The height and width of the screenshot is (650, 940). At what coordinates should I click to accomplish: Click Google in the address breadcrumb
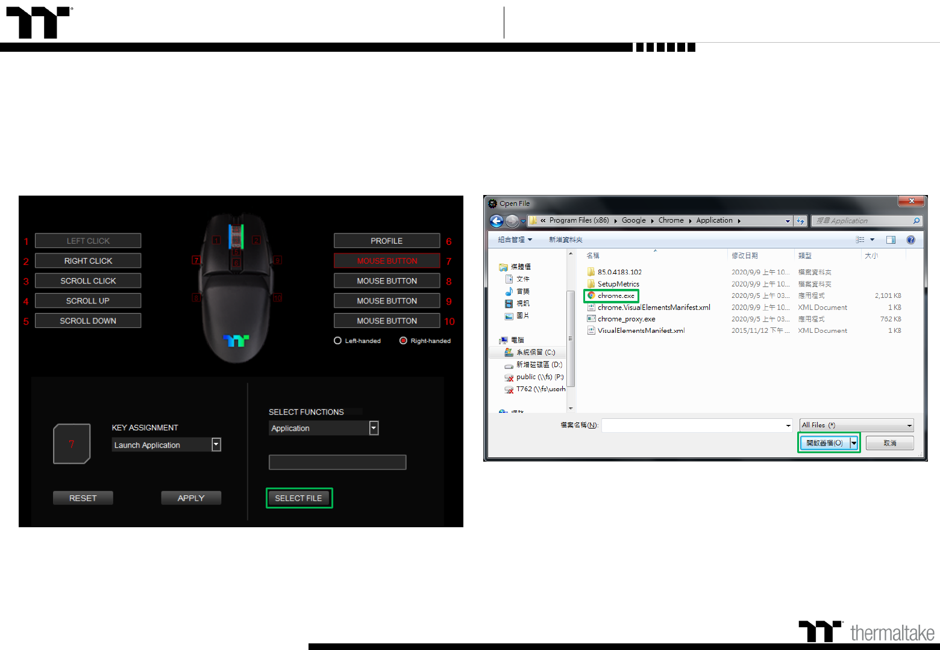633,220
